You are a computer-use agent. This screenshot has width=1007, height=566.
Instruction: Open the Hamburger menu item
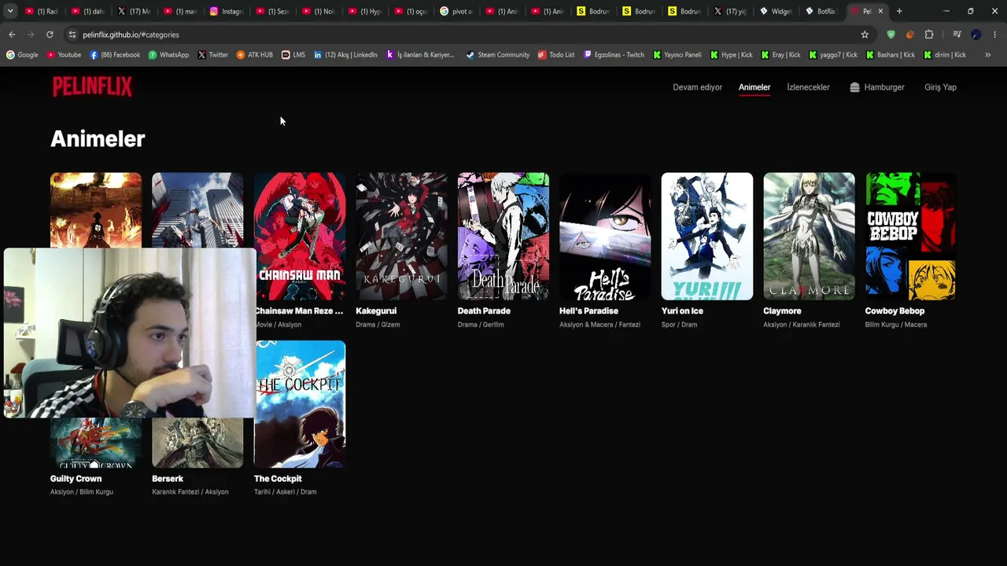point(877,87)
